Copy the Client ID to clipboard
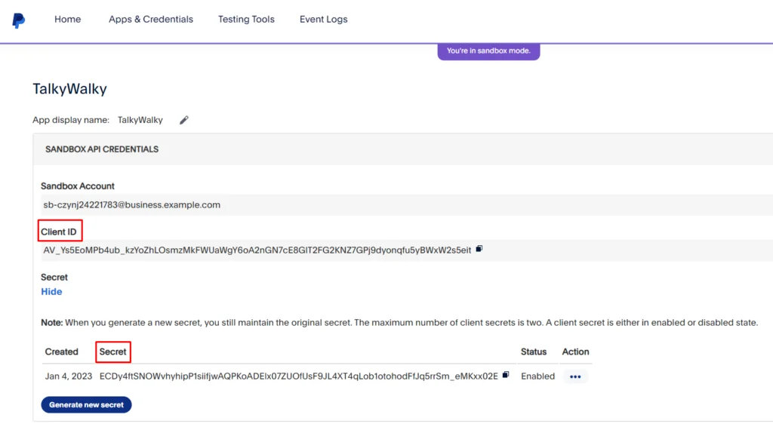The height and width of the screenshot is (424, 773). [x=479, y=249]
